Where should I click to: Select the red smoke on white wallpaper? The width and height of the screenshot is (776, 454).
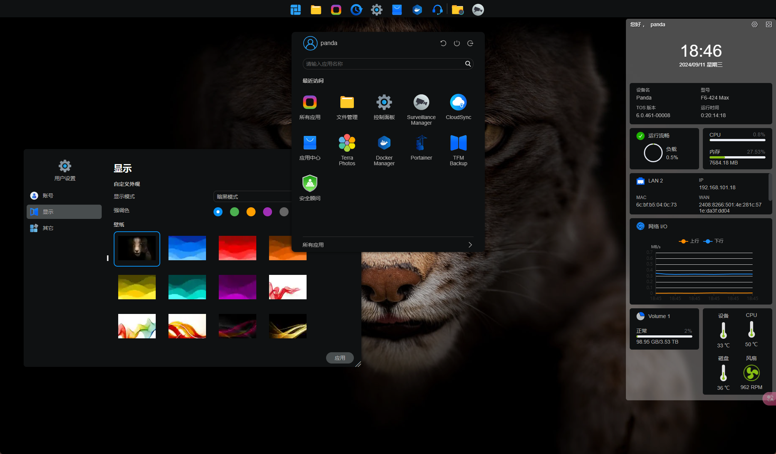tap(288, 287)
